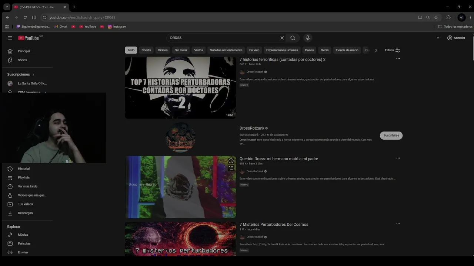Start voice search with microphone
This screenshot has height=266, width=474.
click(307, 38)
